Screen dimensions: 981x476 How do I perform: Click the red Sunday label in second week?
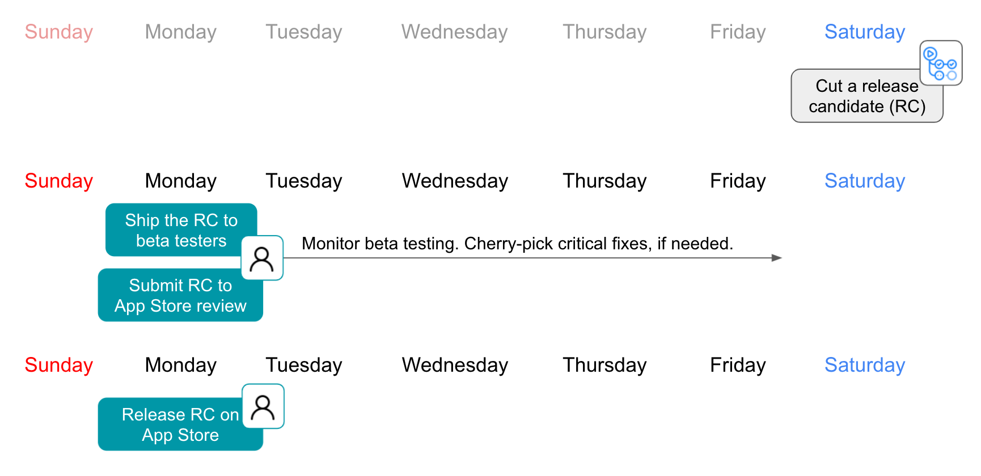(x=59, y=181)
